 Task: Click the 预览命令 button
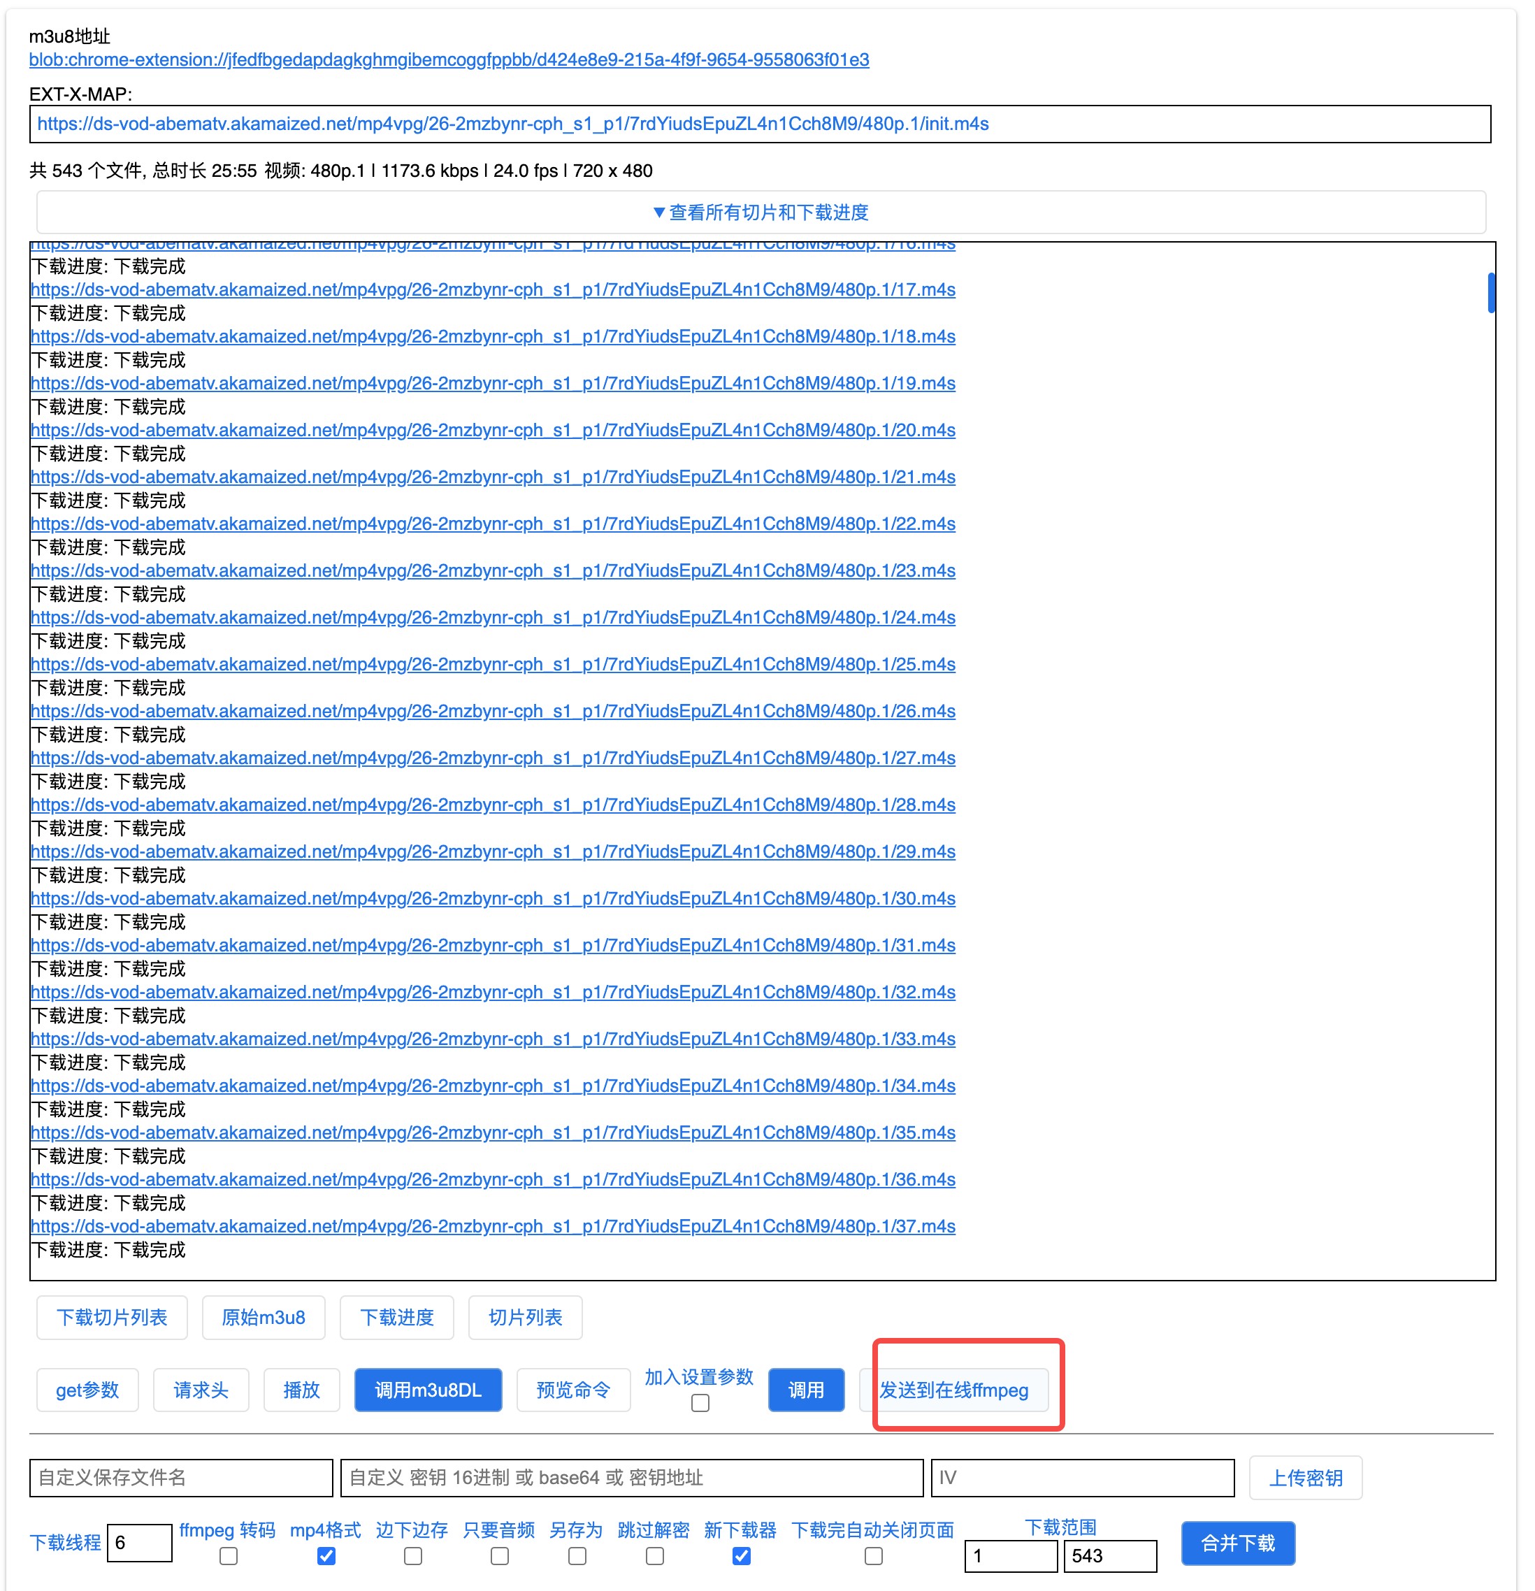(x=574, y=1390)
